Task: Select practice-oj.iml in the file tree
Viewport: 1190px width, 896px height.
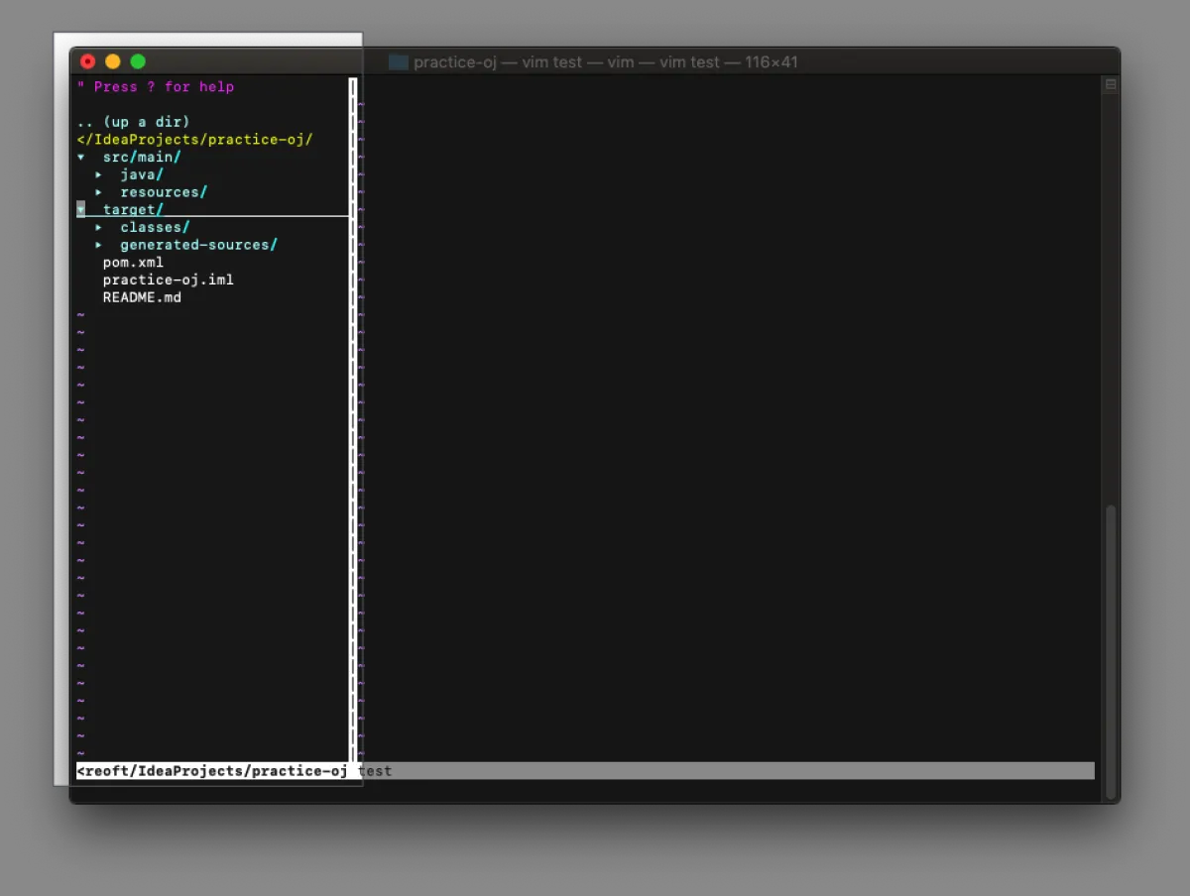Action: tap(168, 280)
